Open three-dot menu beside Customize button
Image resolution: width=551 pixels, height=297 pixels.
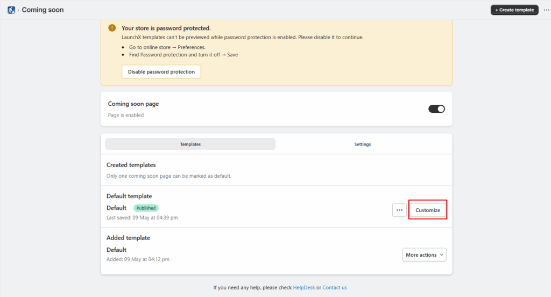[x=399, y=210]
